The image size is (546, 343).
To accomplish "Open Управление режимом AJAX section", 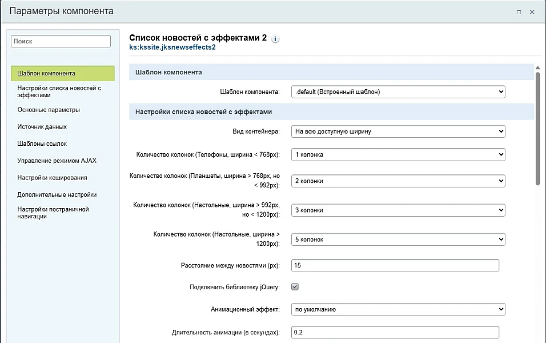I will coord(57,161).
